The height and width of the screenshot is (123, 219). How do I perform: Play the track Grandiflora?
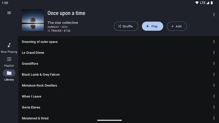click(x=30, y=63)
